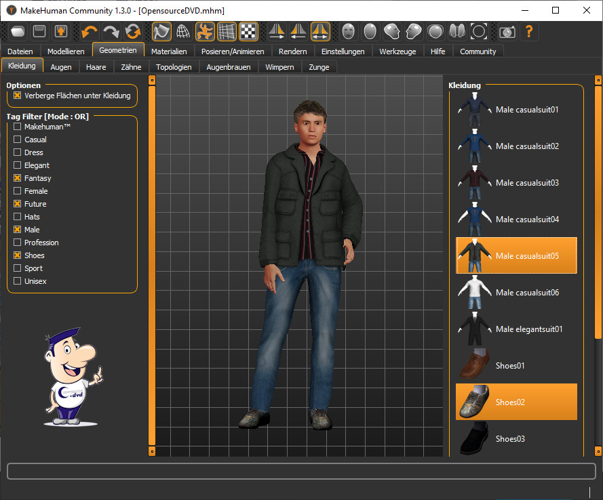
Task: Click the bottom status input bar
Action: (x=301, y=471)
